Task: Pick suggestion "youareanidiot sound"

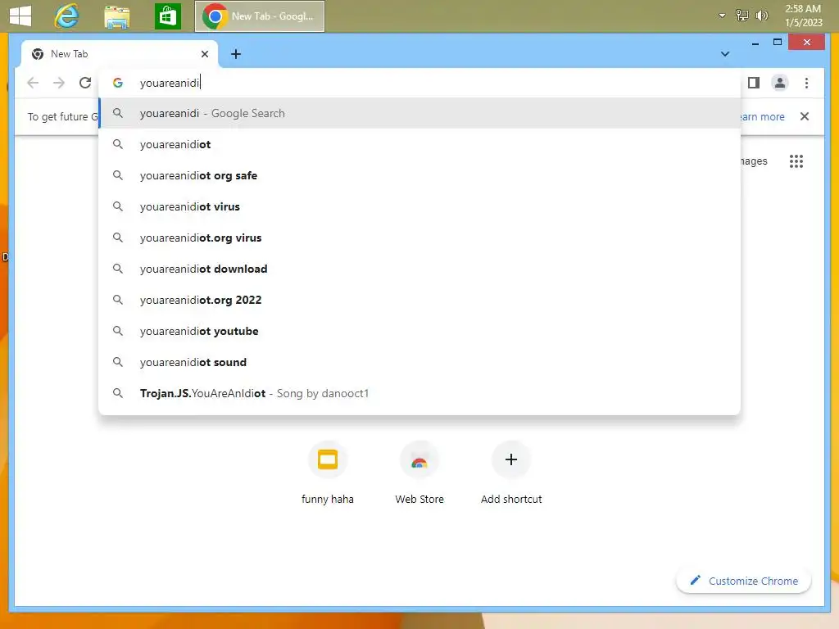Action: [x=419, y=362]
